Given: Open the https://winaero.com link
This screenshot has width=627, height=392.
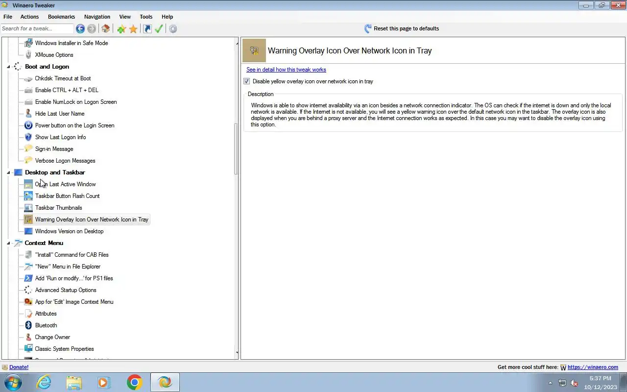Looking at the screenshot, I should (x=593, y=367).
